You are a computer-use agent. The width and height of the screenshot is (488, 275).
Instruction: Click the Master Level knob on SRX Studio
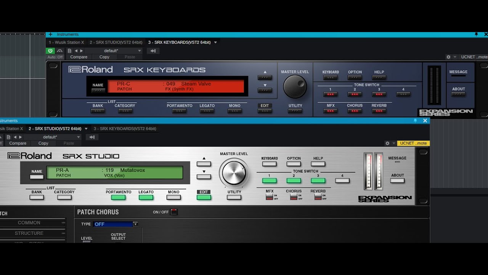click(x=234, y=173)
